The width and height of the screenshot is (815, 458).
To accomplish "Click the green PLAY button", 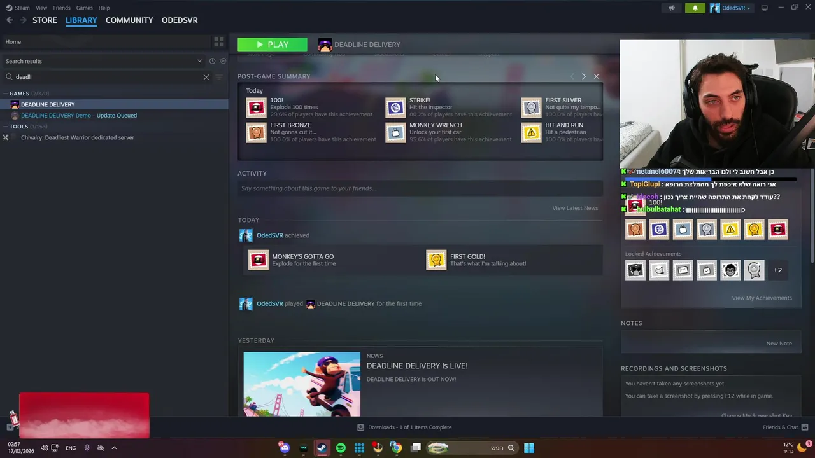I will 273,45.
